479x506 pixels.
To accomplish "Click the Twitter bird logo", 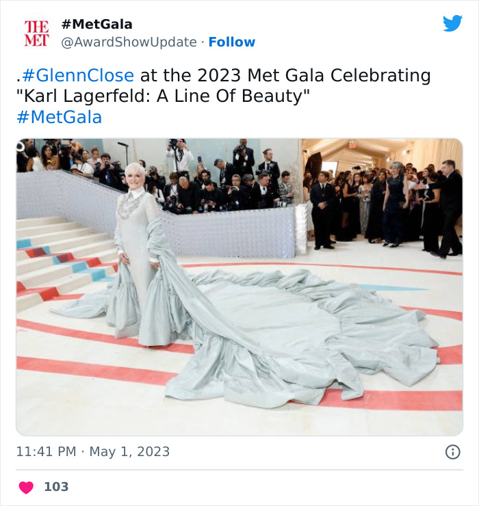I will [452, 23].
